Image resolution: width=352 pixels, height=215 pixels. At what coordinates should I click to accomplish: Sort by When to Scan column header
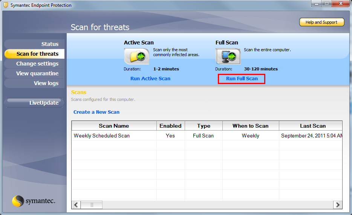251,126
